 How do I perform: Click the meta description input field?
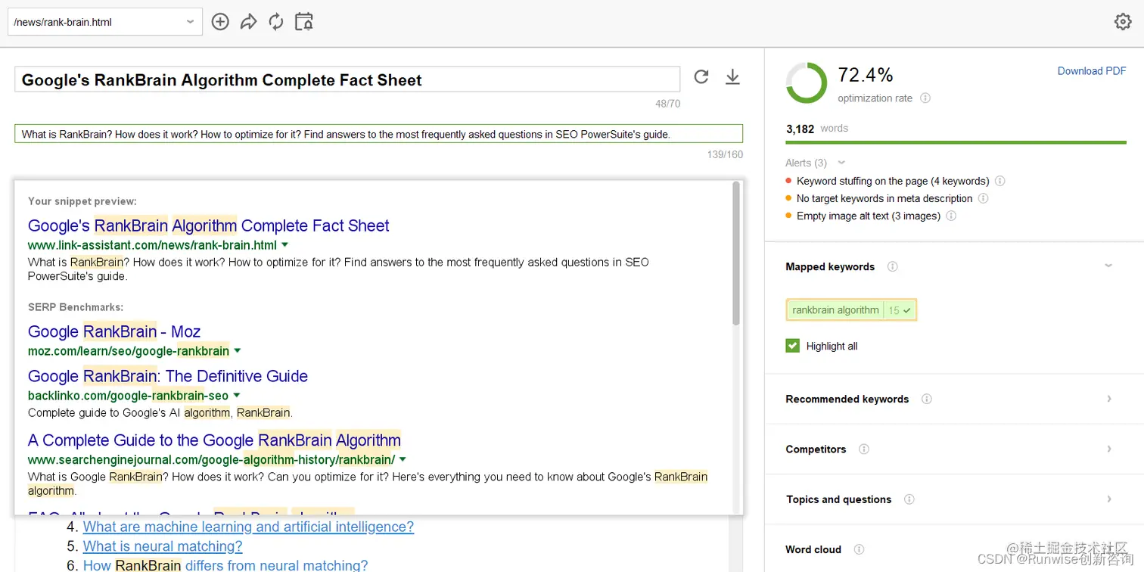(378, 134)
